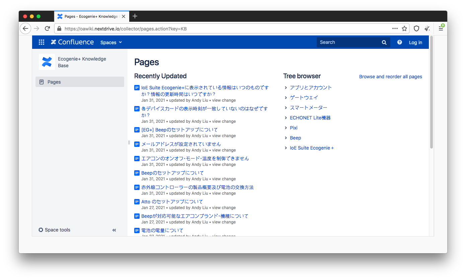Open Beepが対応可能なエアコンブランド page link
The height and width of the screenshot is (280, 466).
tap(195, 216)
